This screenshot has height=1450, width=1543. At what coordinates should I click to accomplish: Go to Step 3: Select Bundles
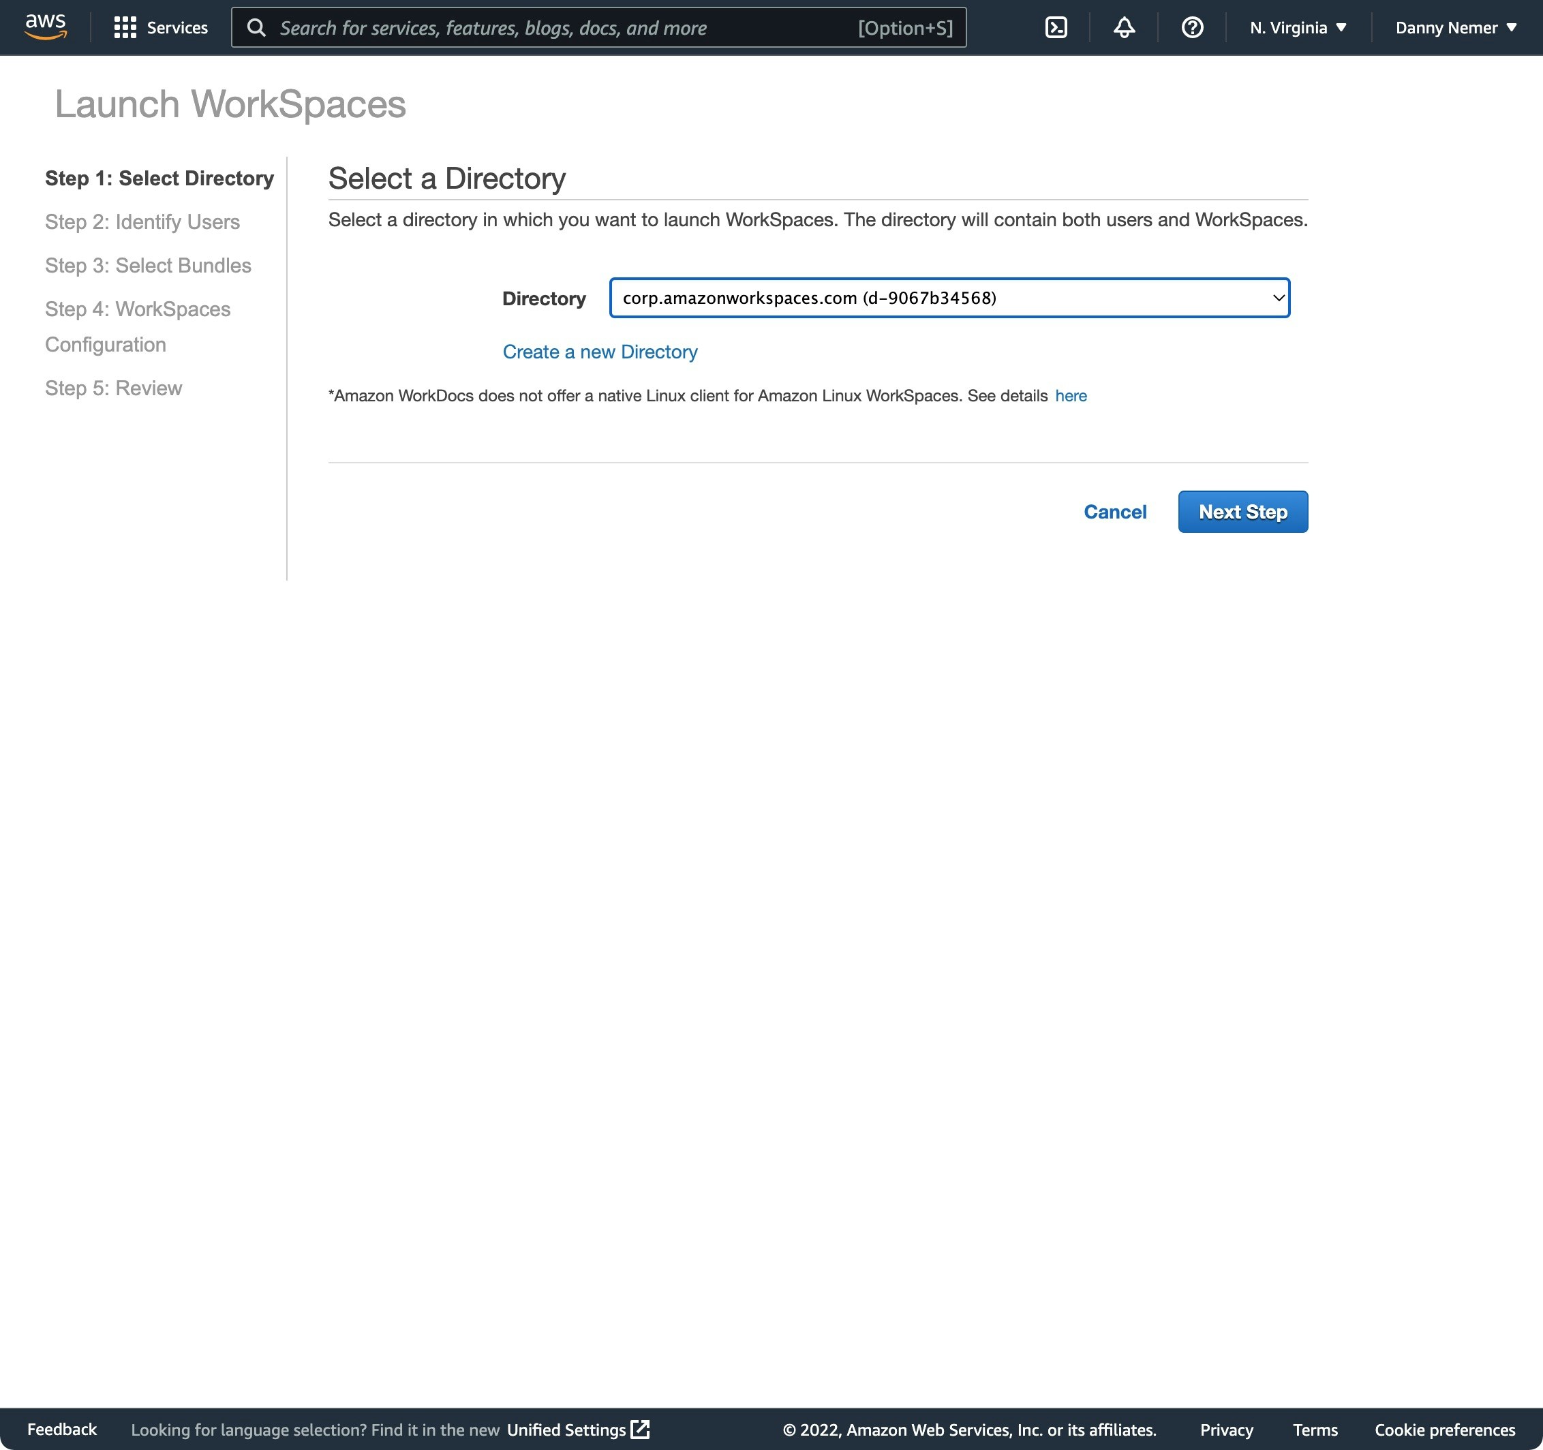point(149,265)
